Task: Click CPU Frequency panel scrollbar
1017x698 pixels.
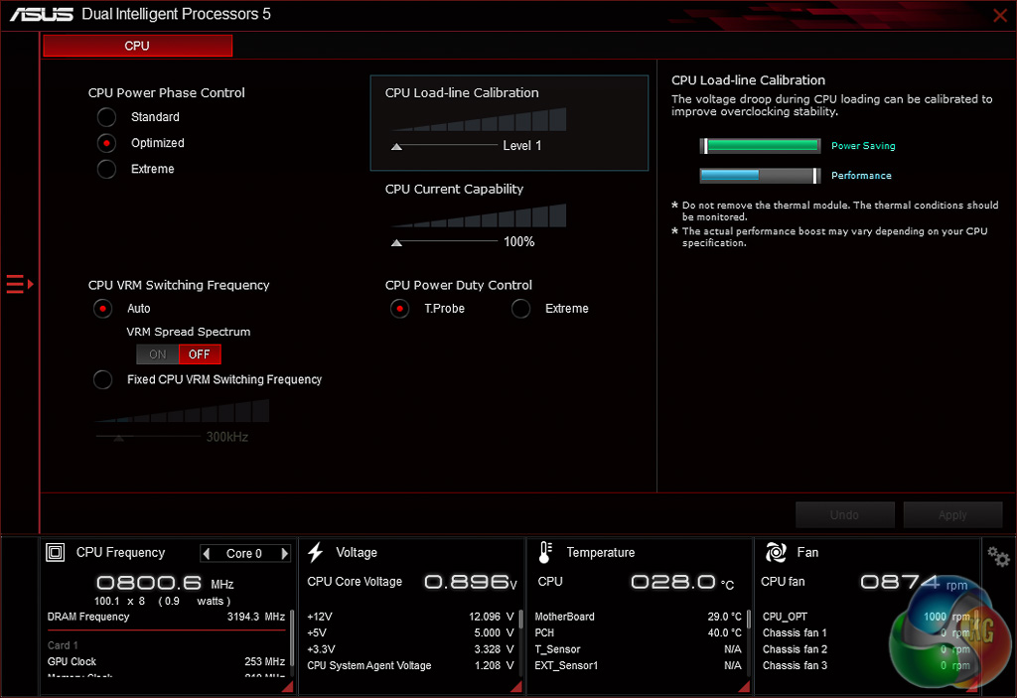Action: (x=292, y=637)
